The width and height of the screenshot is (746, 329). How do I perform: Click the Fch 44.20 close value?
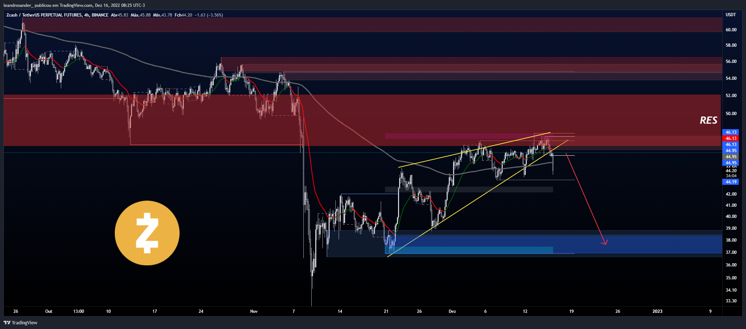coord(184,15)
